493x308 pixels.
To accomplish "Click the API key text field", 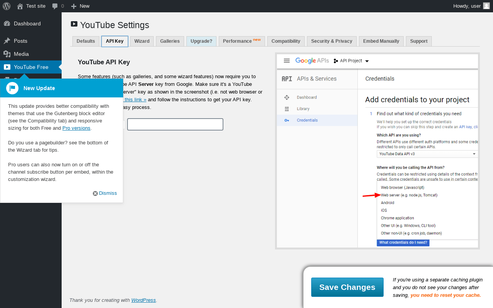I will click(175, 124).
